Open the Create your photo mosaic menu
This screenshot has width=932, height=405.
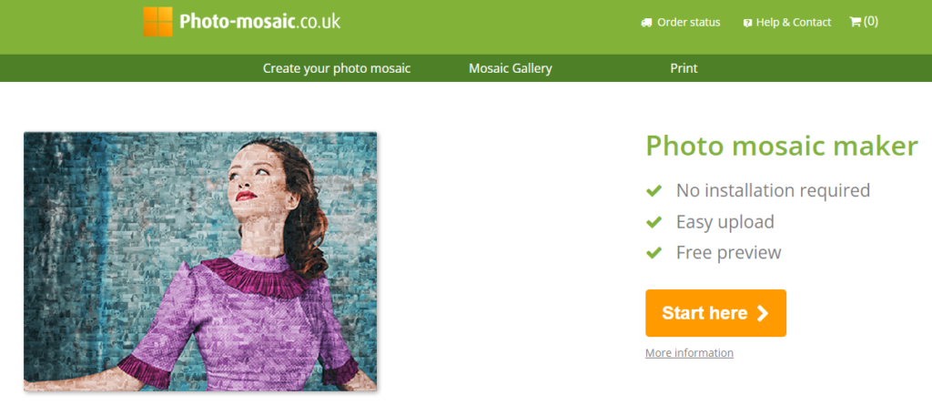(x=337, y=68)
